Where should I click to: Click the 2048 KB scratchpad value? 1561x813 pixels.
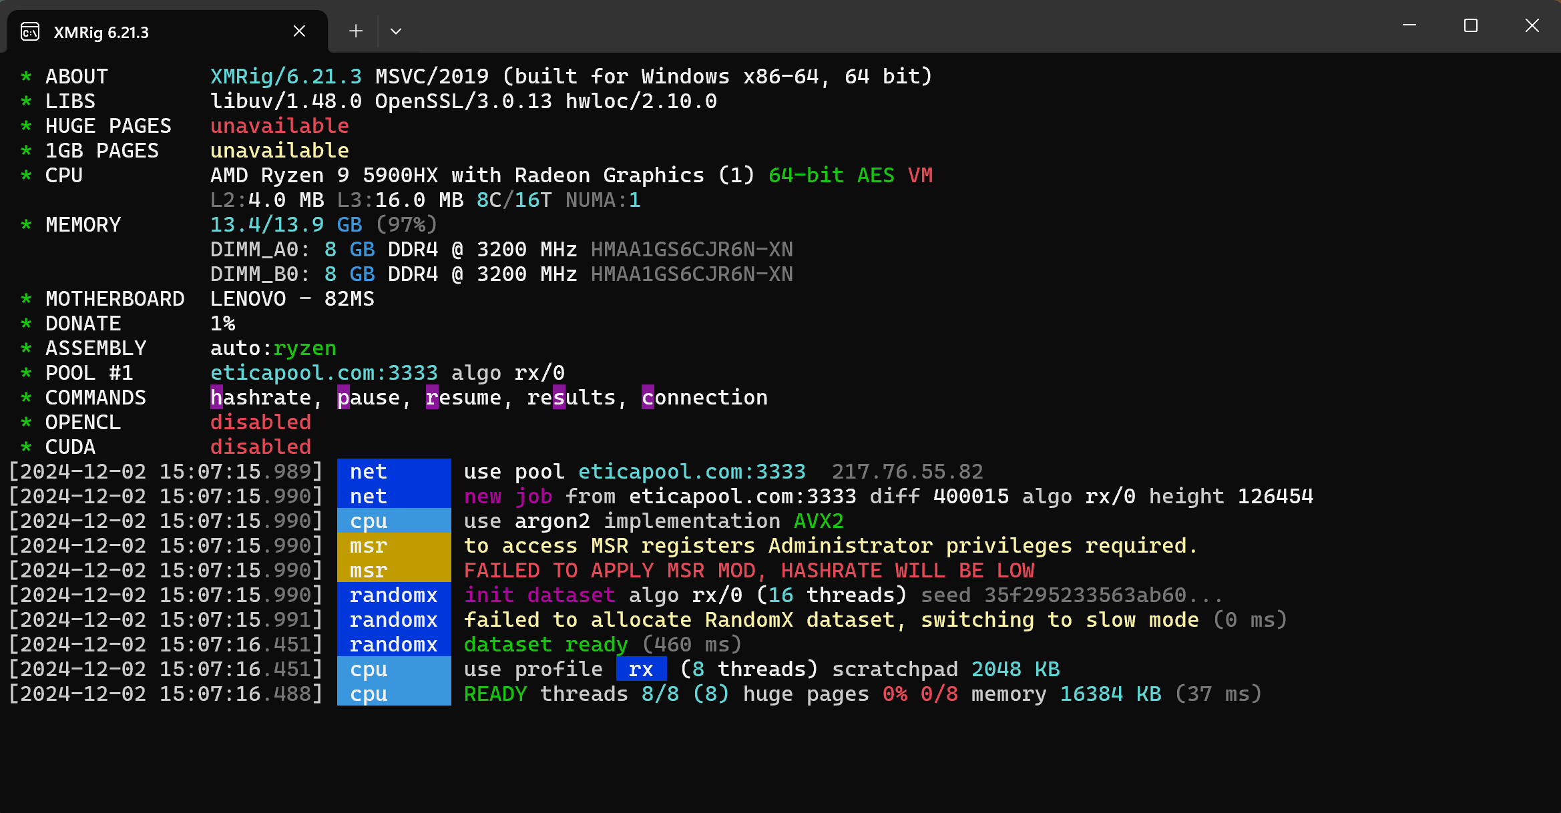tap(1015, 669)
